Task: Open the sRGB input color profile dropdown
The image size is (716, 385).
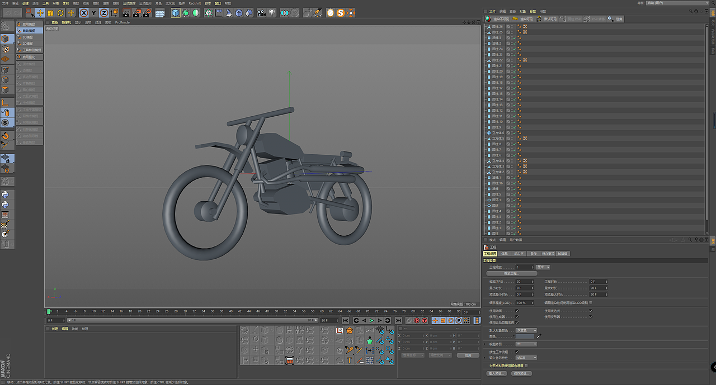Action: pyautogui.click(x=526, y=358)
